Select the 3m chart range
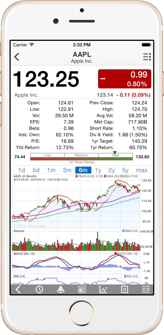164x335 pixels. [67, 170]
